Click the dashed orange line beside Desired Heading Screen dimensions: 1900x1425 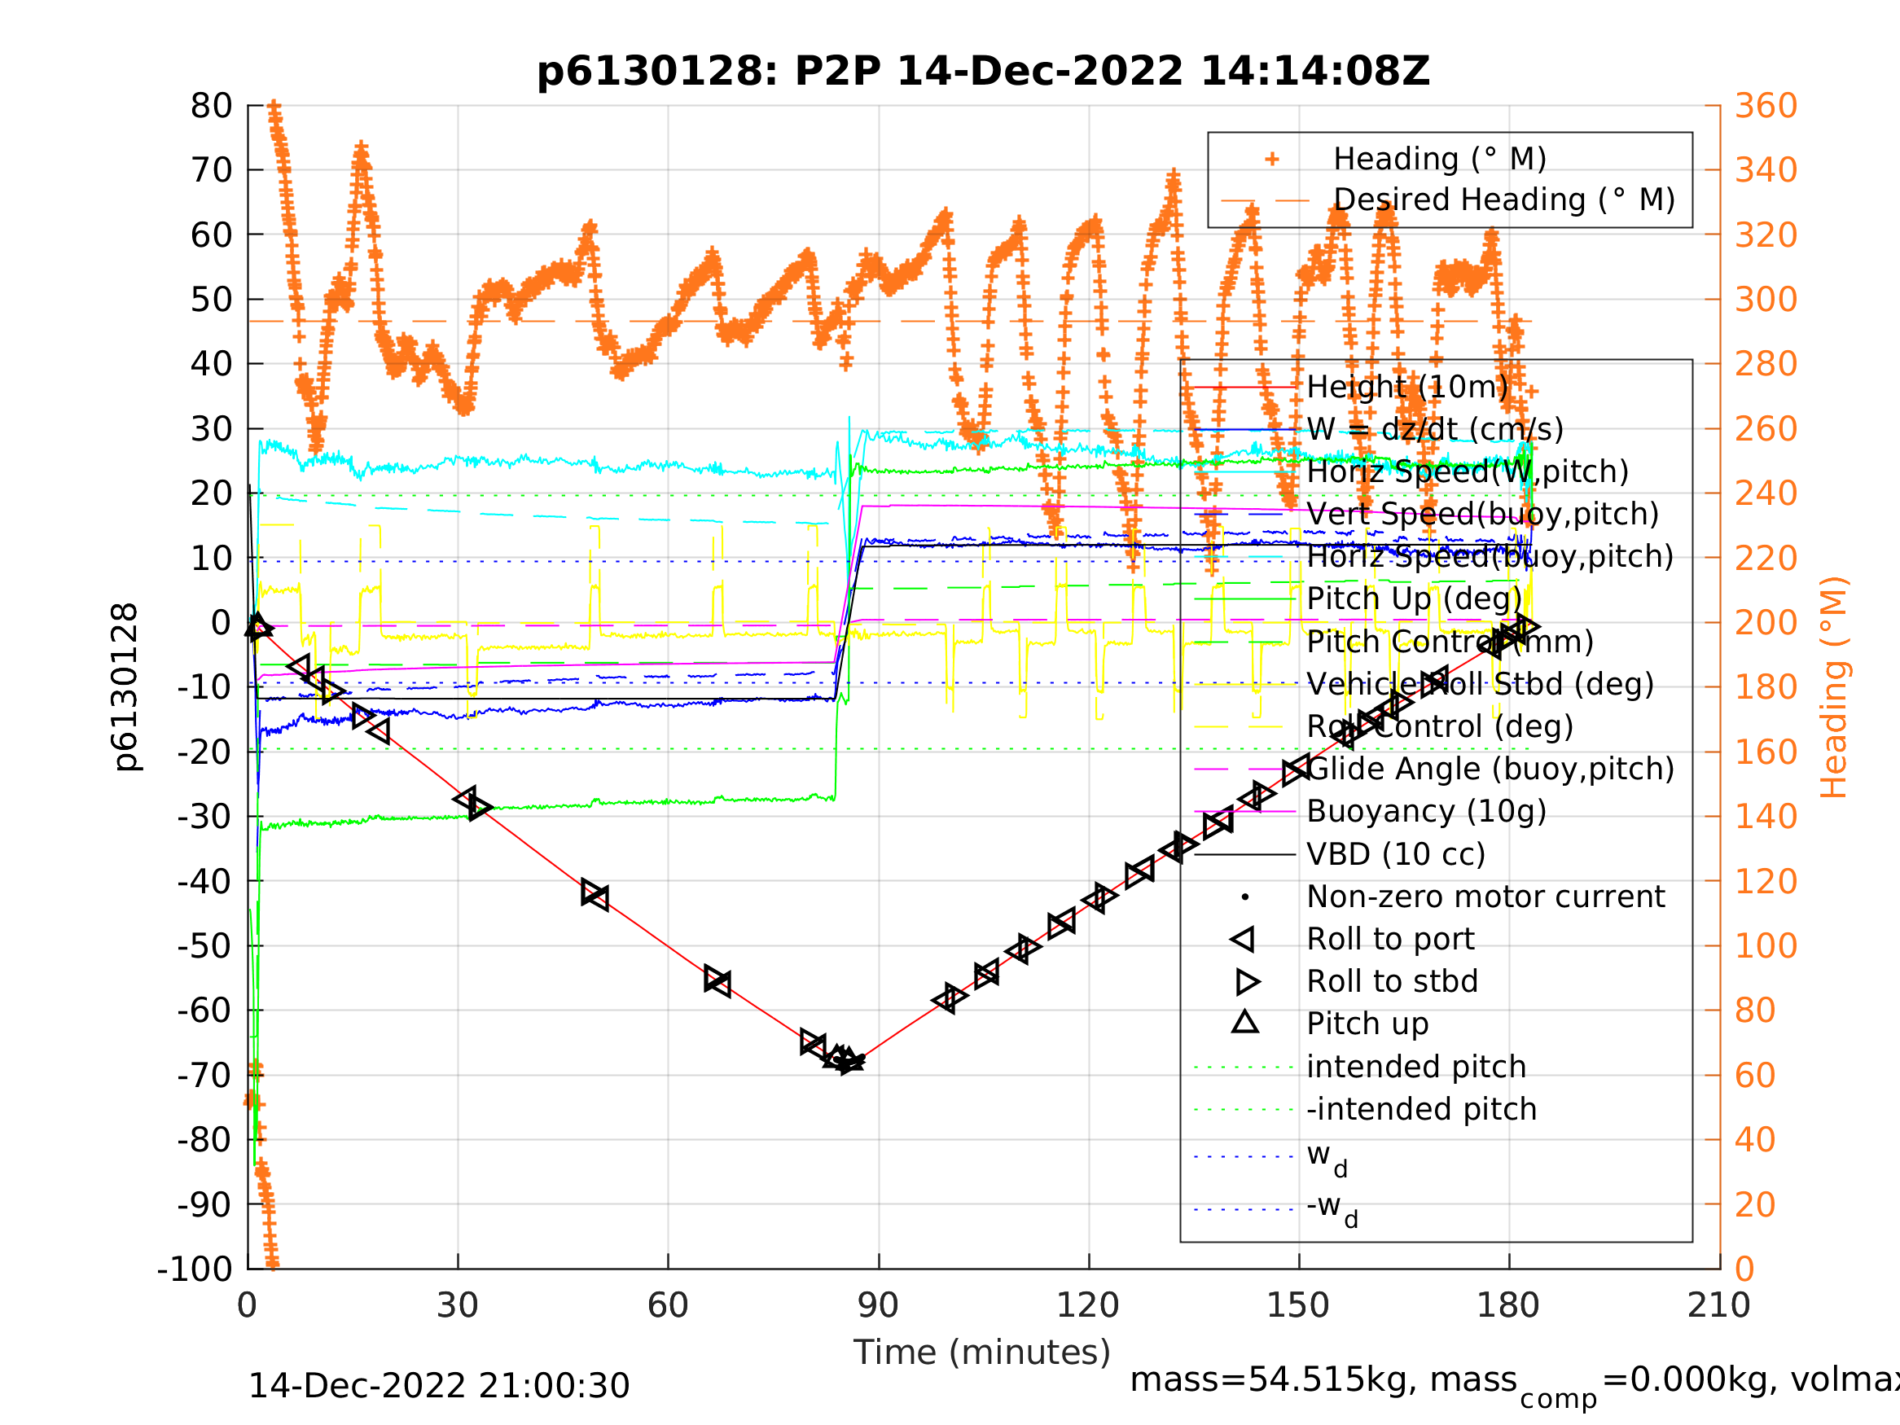pyautogui.click(x=1266, y=201)
